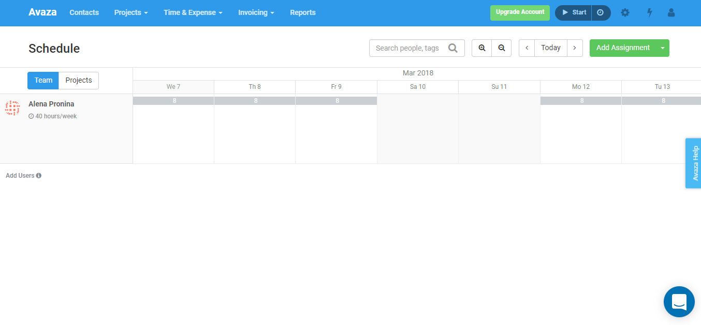This screenshot has height=325, width=701.
Task: Go to the previous date range
Action: 527,48
